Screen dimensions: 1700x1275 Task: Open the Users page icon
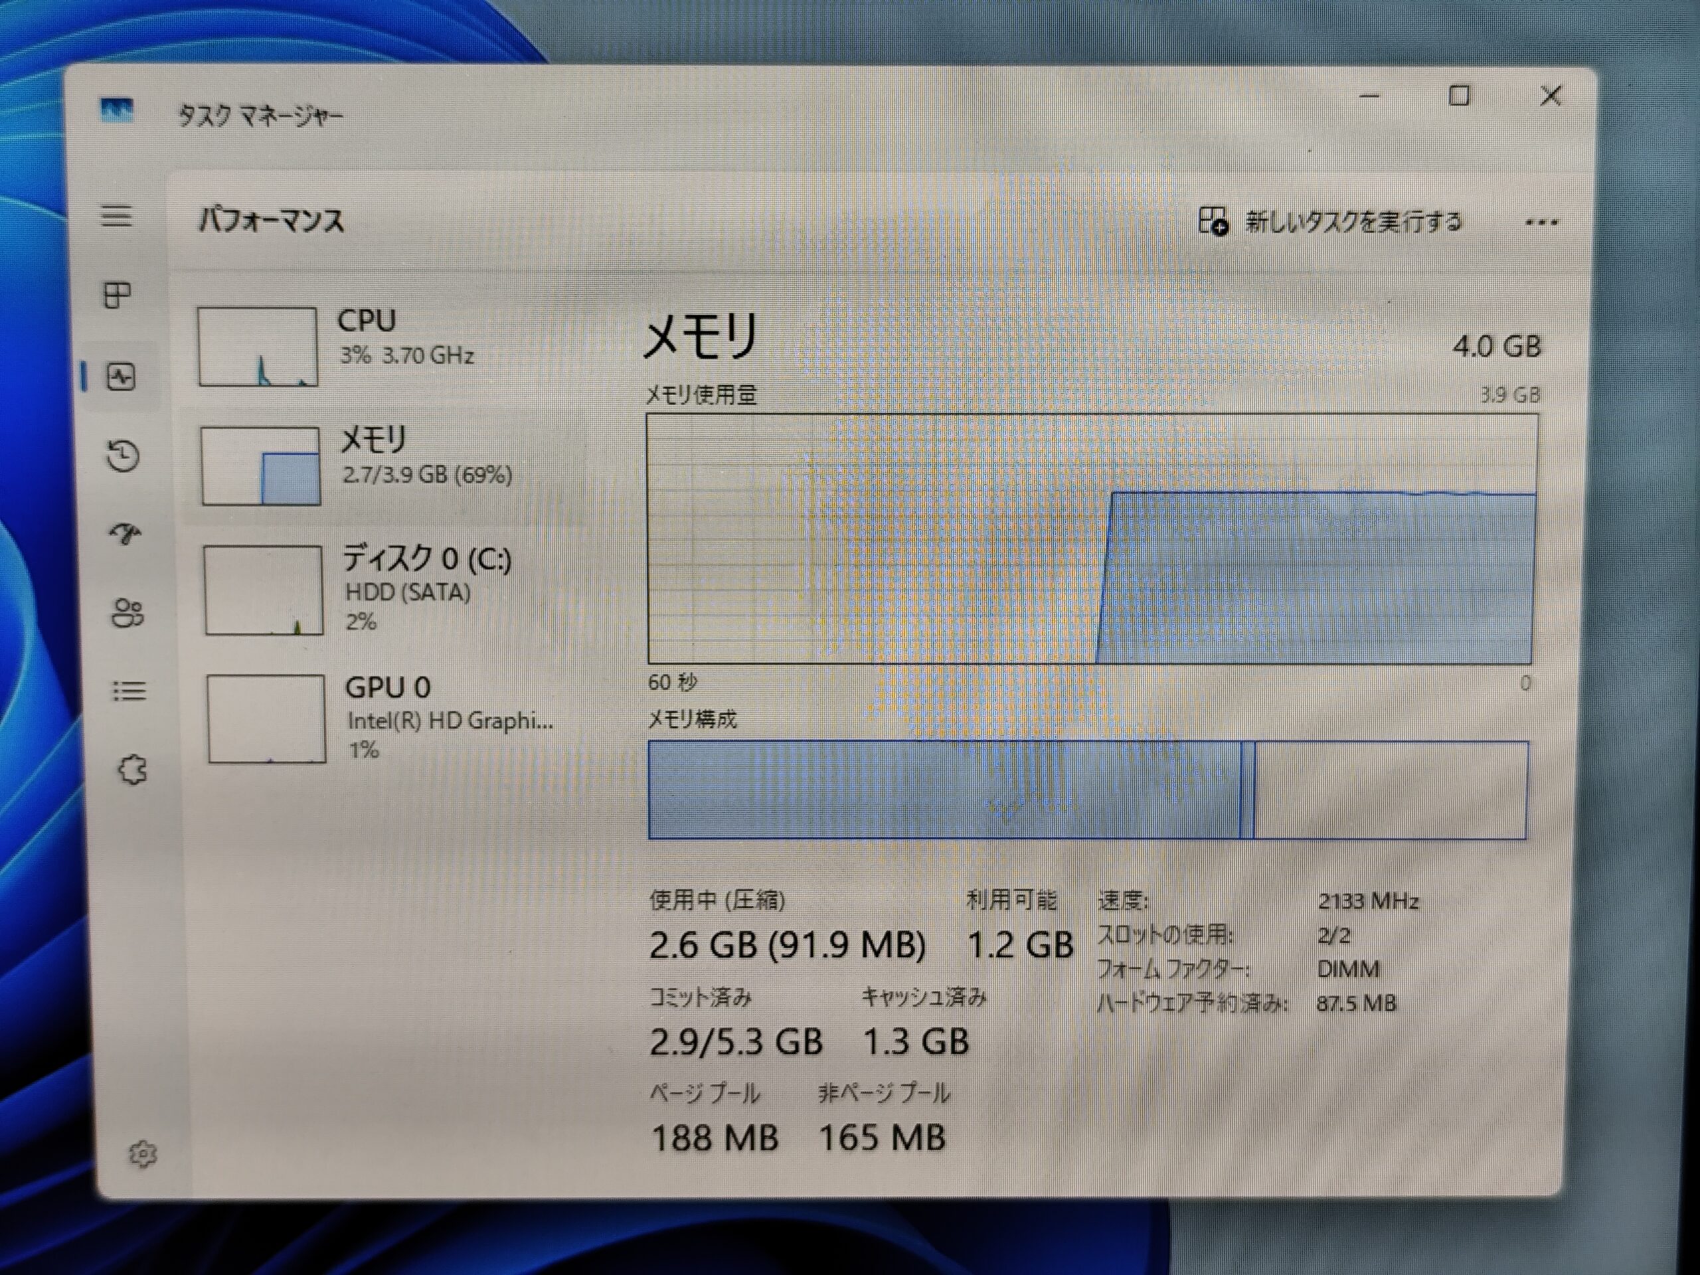127,612
